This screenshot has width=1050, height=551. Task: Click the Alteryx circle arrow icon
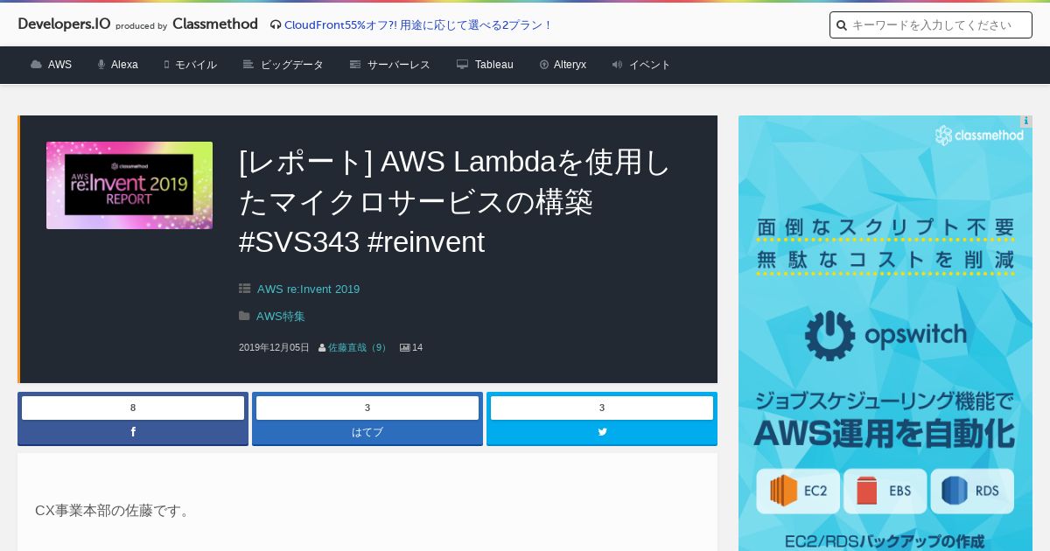[x=544, y=65]
